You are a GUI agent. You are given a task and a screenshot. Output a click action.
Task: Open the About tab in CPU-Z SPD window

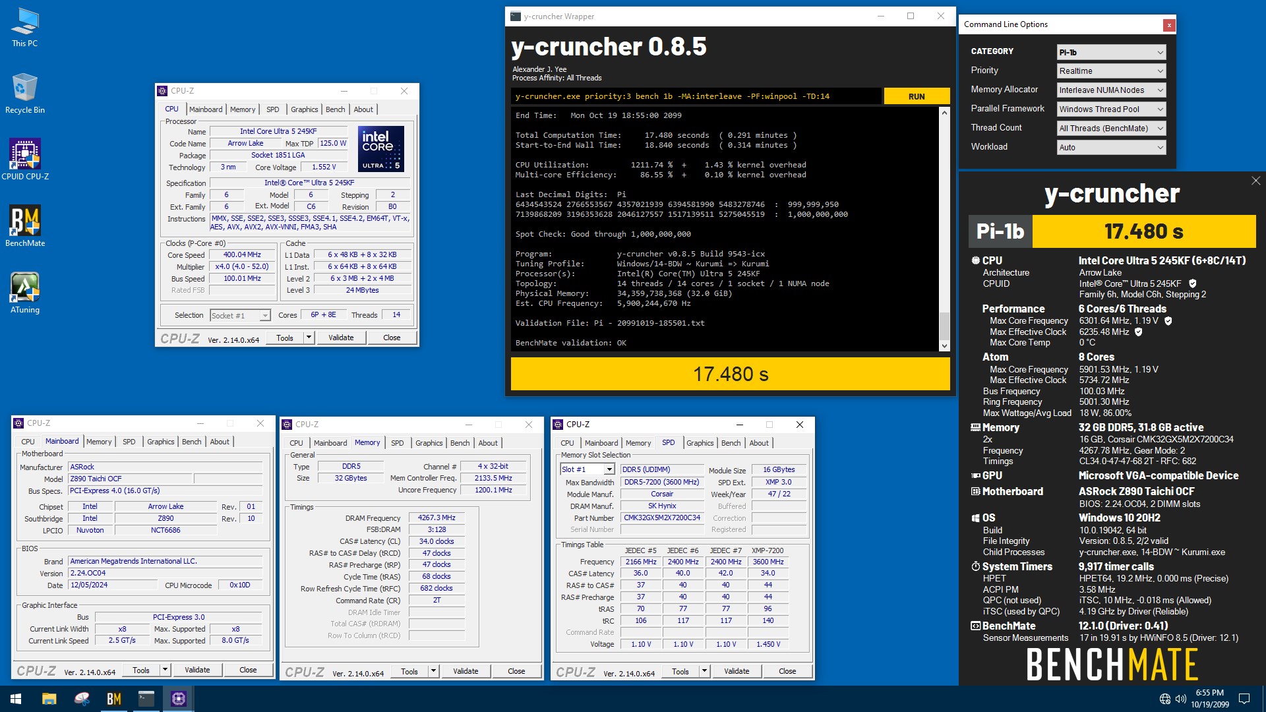pos(759,443)
